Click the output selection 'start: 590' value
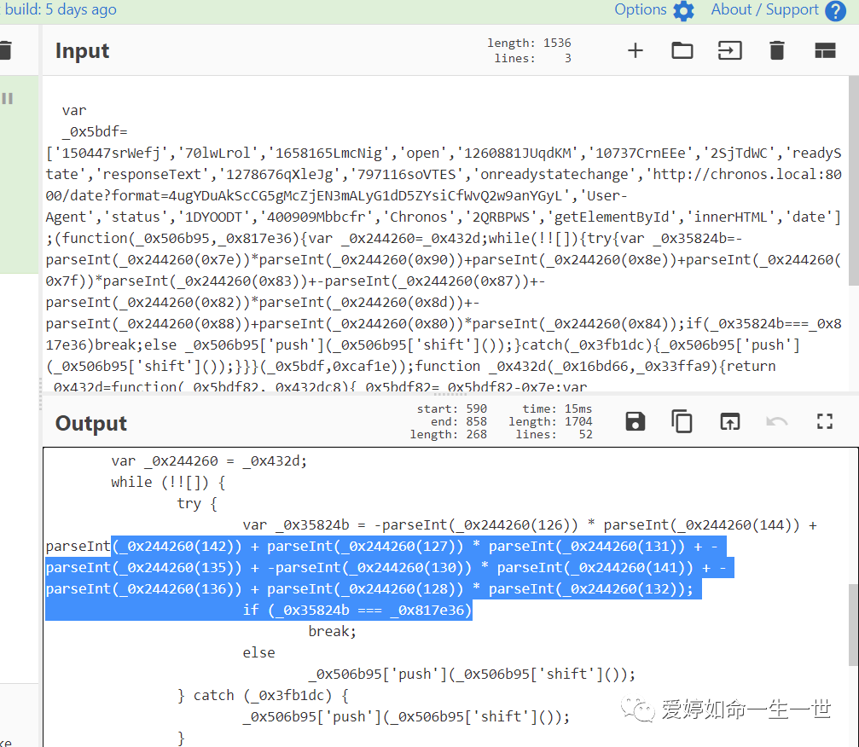The height and width of the screenshot is (747, 859). coord(477,408)
